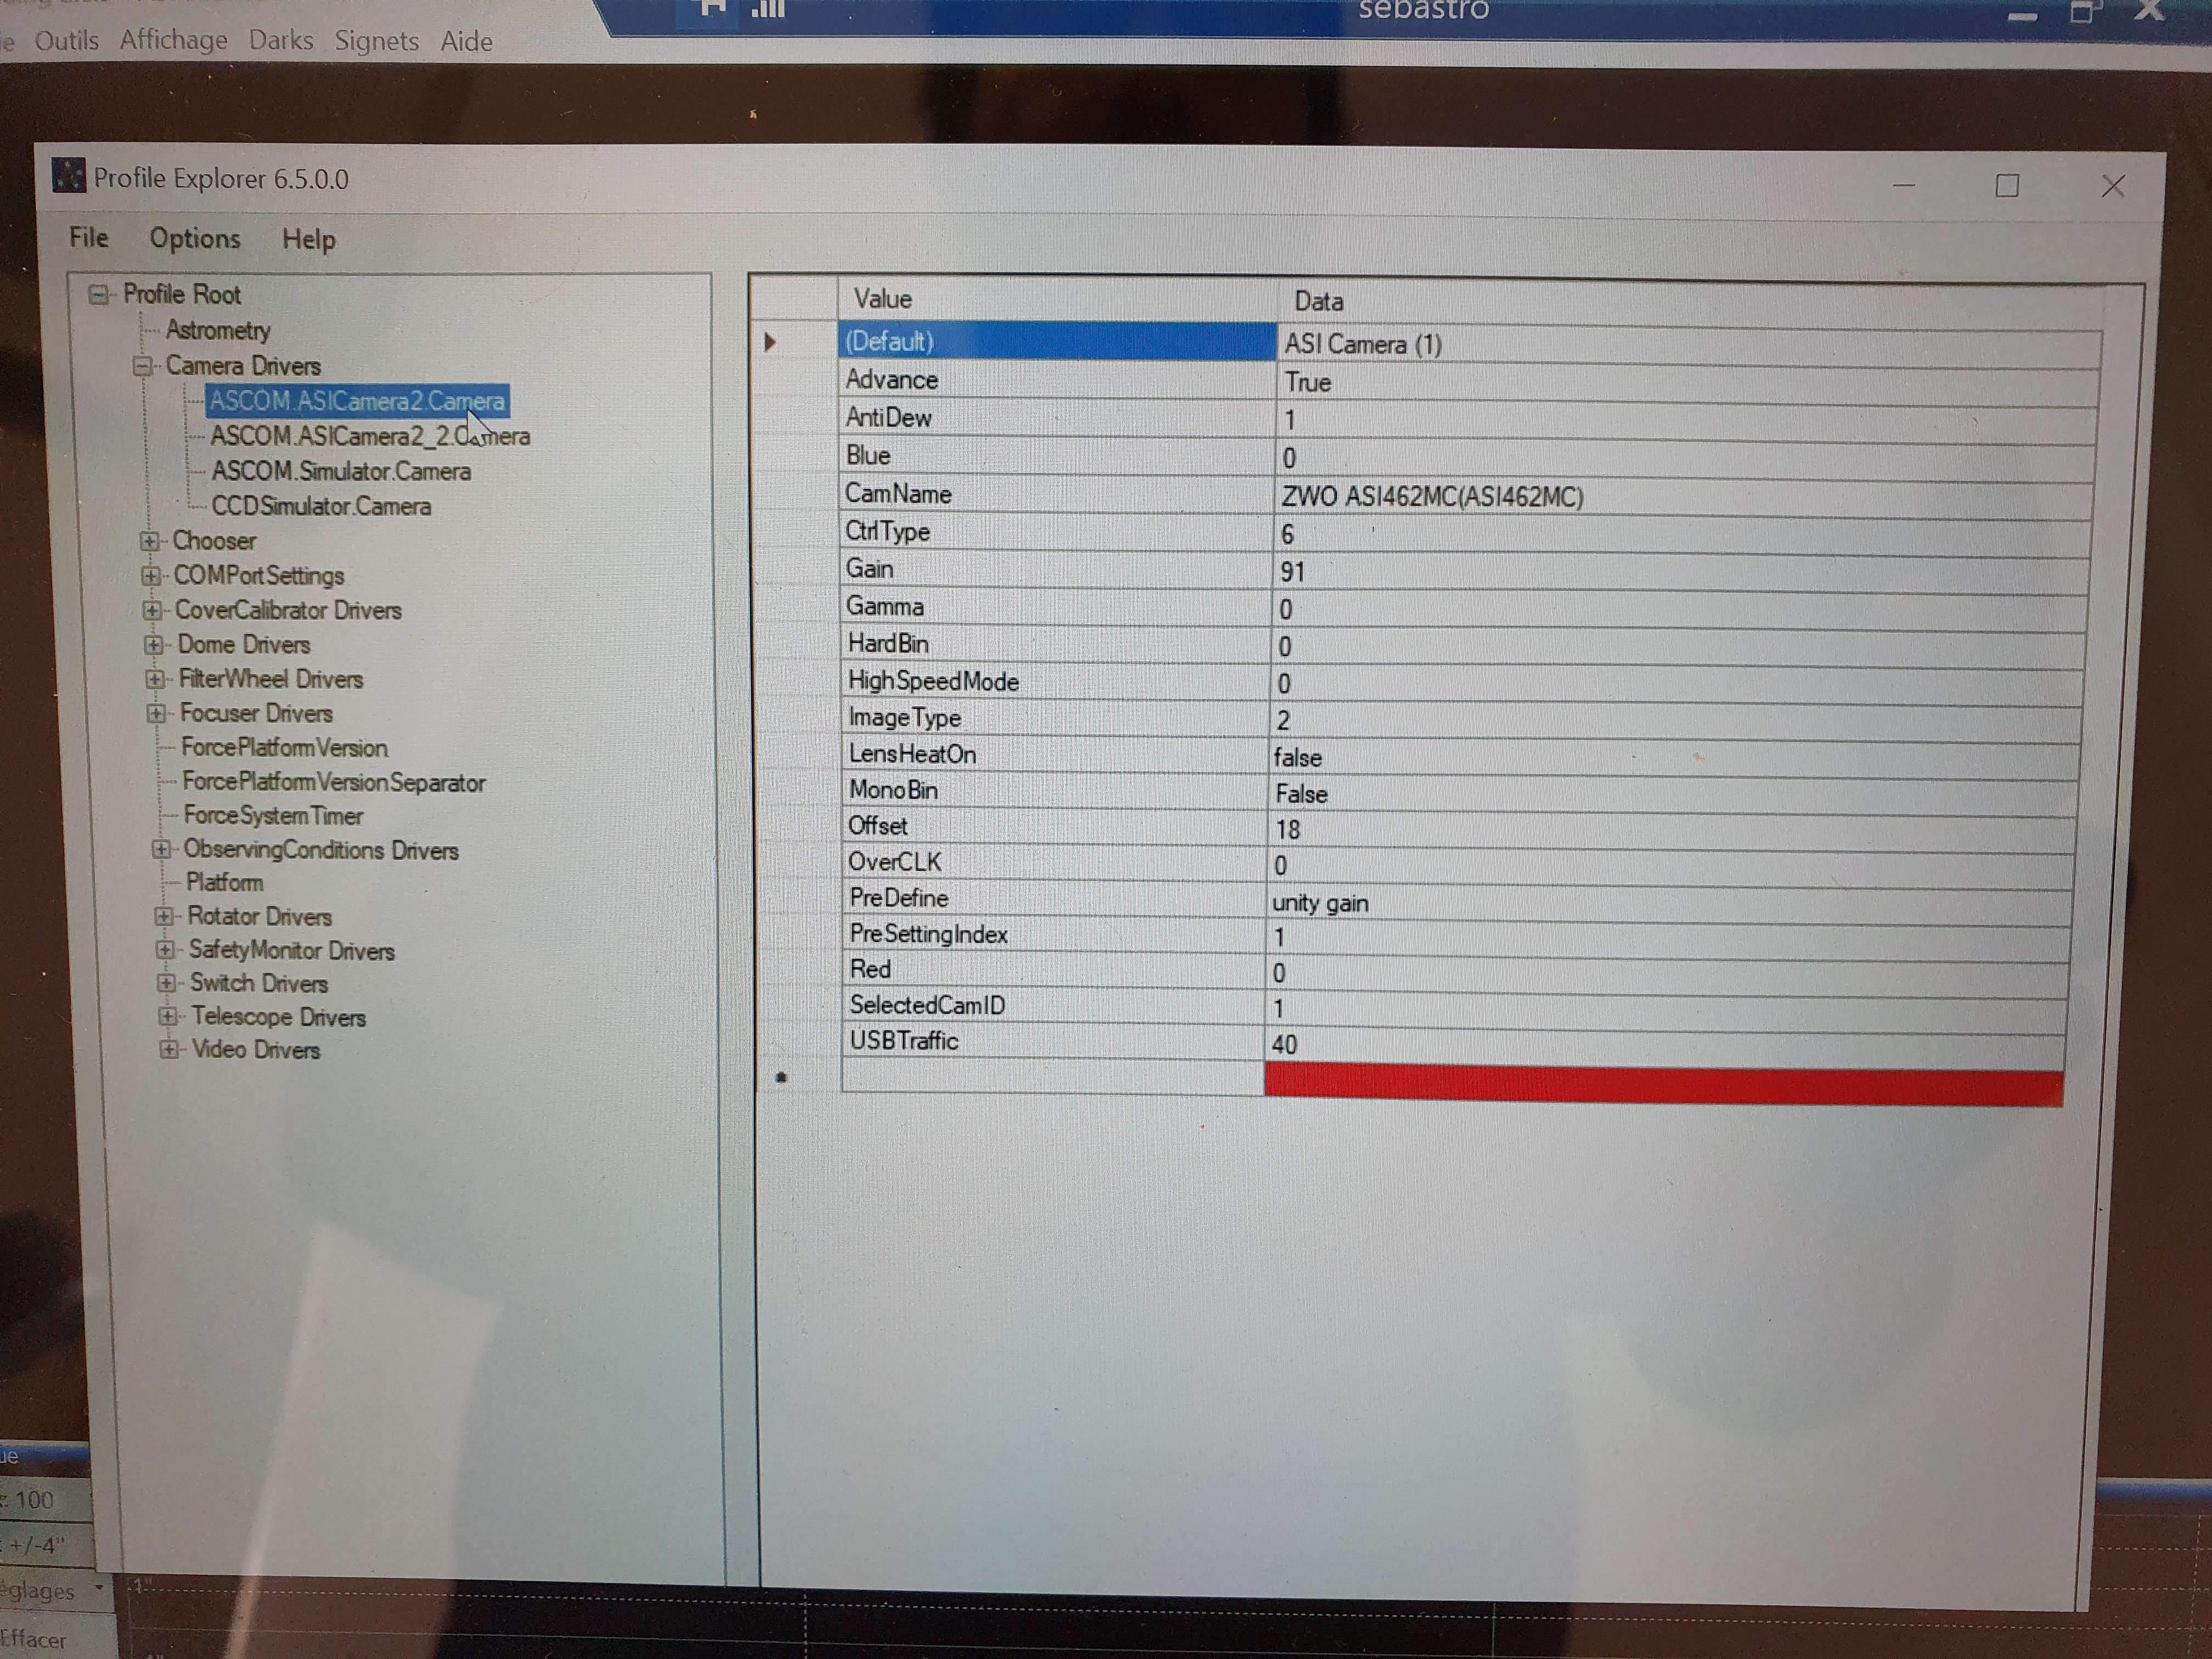Screen dimensions: 2212x1659
Task: Open the Help menu in Profile Explorer
Action: pos(308,240)
